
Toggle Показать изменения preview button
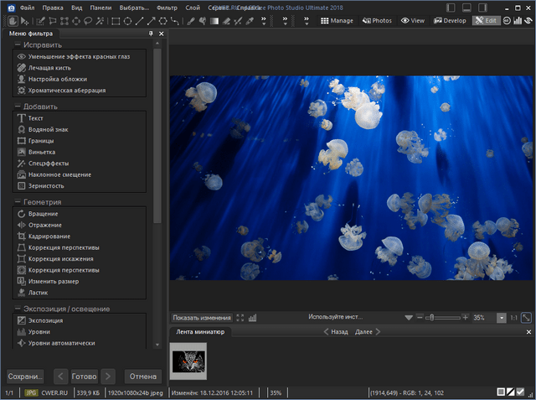coord(201,318)
